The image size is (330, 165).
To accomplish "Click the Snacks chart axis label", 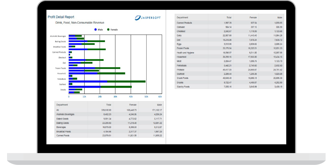I will pos(63,90).
